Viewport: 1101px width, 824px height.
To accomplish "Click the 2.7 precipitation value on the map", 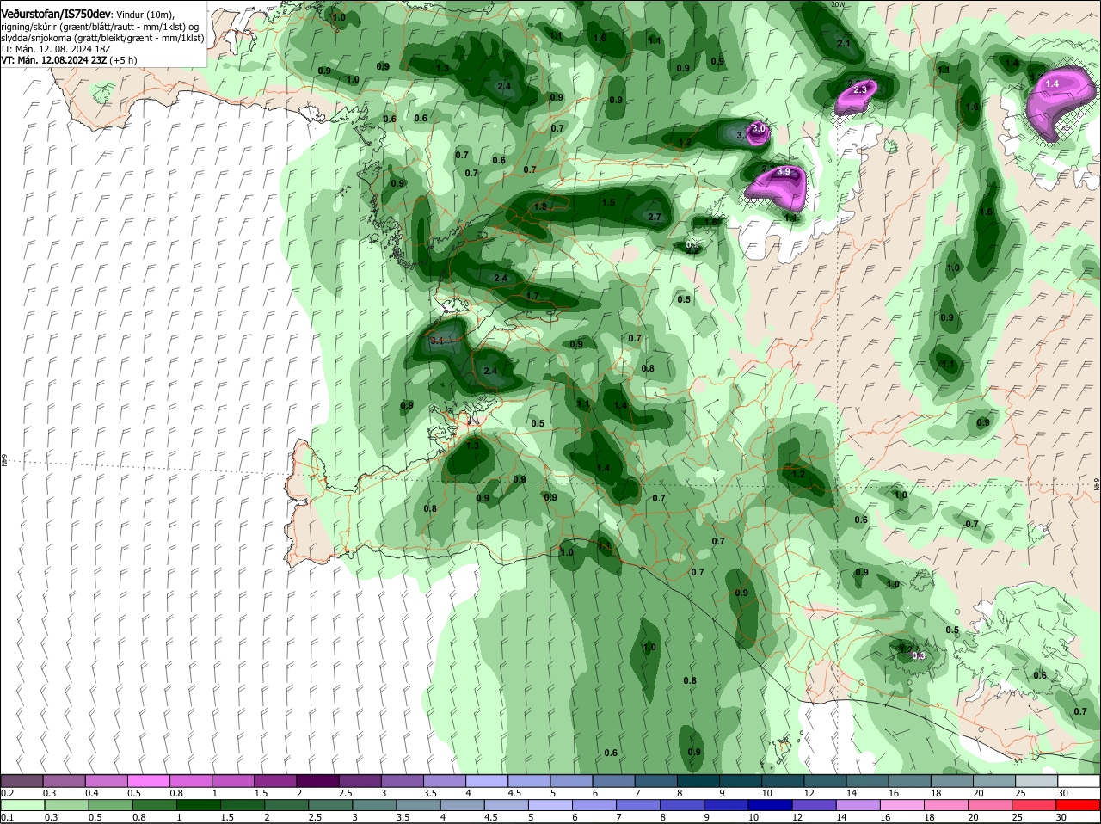I will click(654, 217).
